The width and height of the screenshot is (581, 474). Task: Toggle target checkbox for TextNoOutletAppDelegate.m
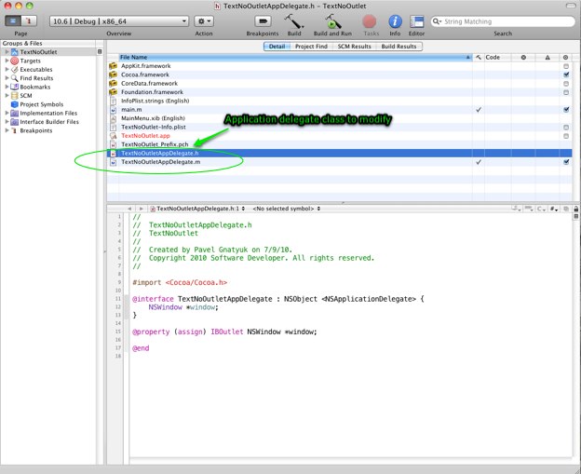(x=566, y=162)
